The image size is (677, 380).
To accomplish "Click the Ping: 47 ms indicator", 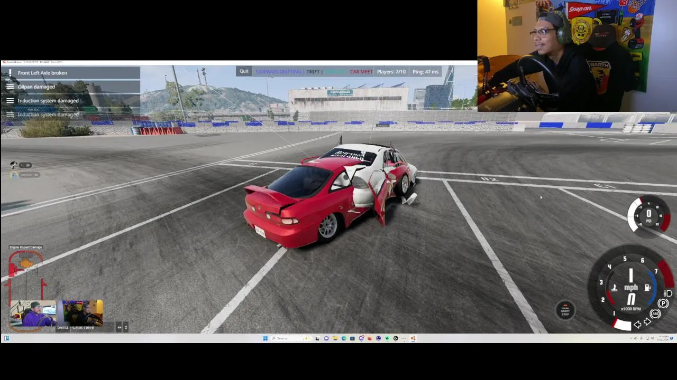I will [x=425, y=72].
